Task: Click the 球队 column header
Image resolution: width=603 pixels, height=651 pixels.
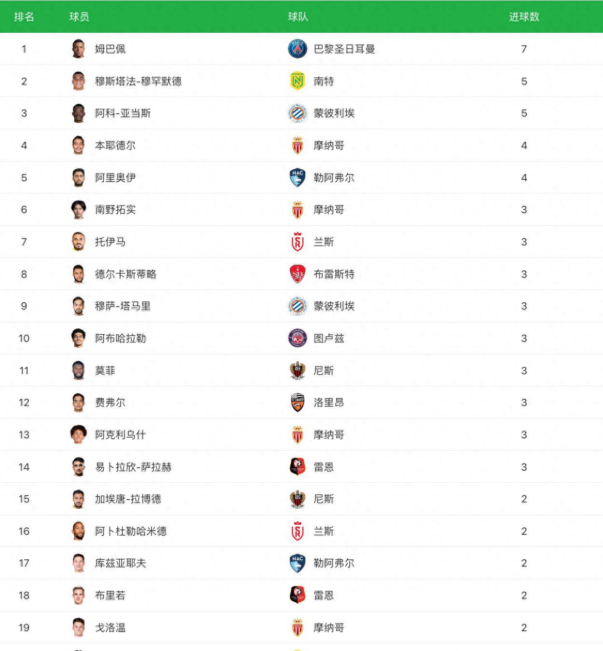Action: [x=298, y=17]
